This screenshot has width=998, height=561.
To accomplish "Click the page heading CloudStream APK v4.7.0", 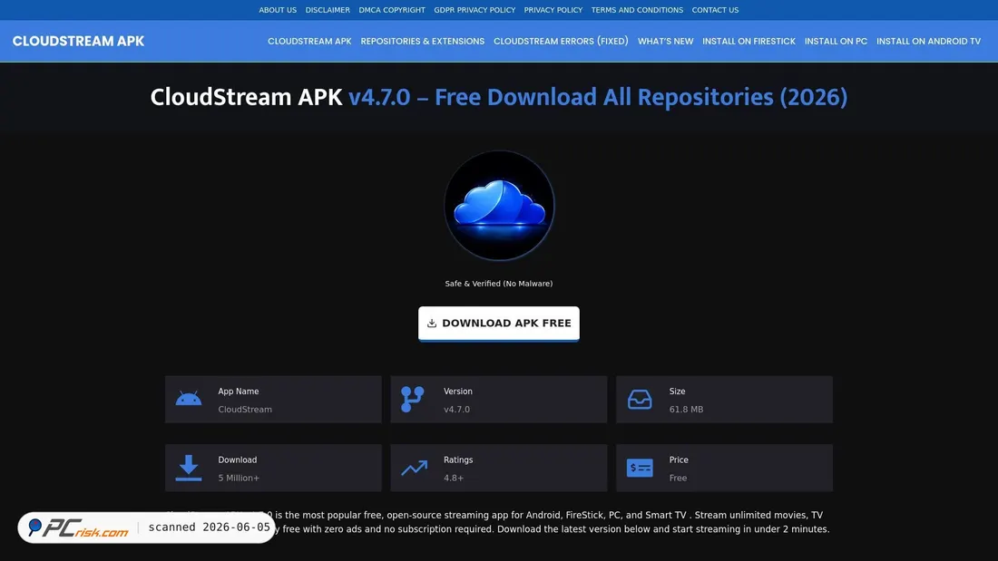I will coord(499,97).
